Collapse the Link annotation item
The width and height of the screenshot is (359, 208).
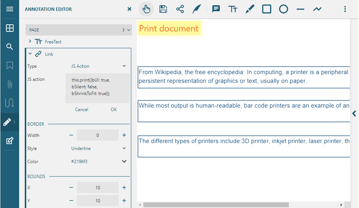pyautogui.click(x=30, y=54)
